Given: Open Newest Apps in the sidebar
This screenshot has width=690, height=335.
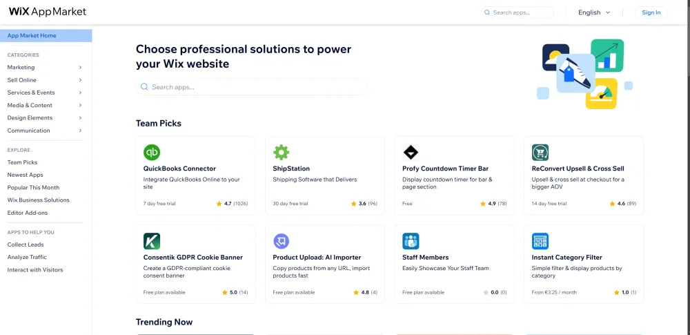Looking at the screenshot, I should (26, 175).
